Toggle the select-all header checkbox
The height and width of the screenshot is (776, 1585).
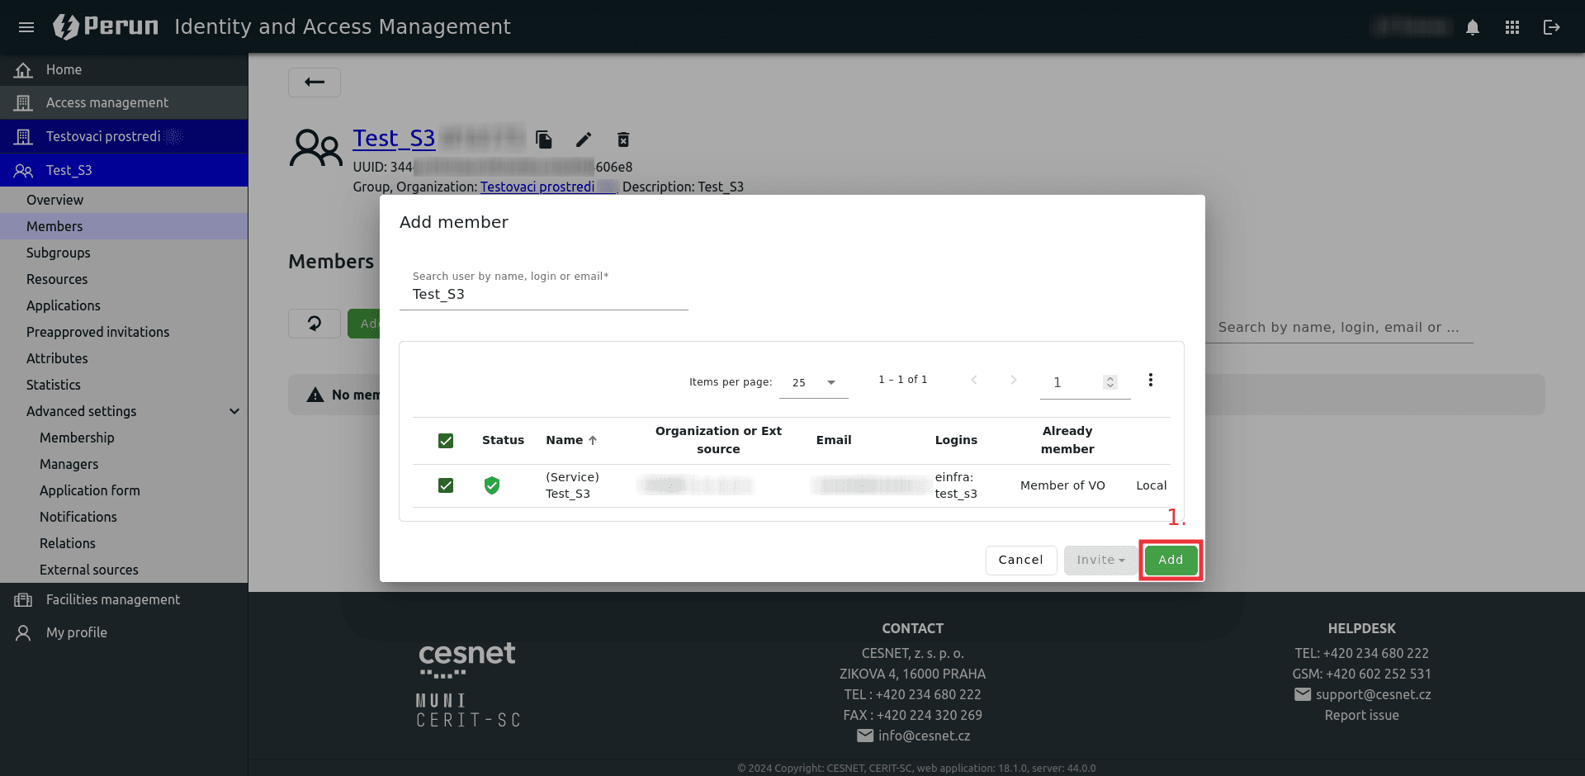point(446,441)
